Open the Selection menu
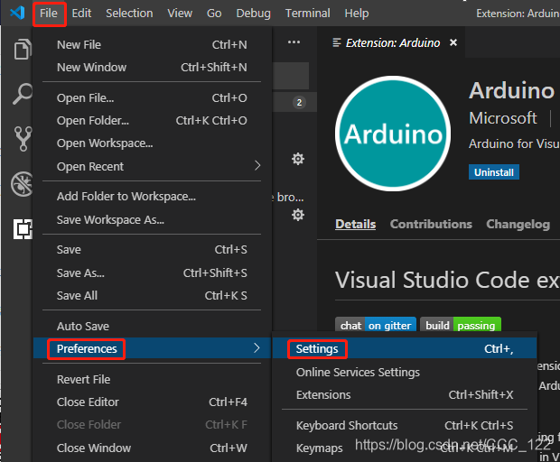560x462 pixels. (x=129, y=14)
